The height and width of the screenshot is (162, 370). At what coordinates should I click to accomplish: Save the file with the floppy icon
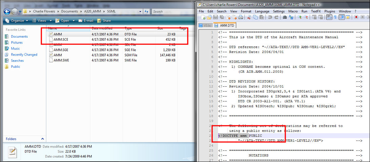215,17
